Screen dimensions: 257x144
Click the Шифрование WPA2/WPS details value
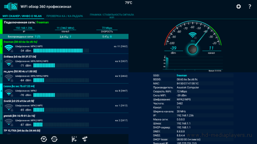[184, 100]
